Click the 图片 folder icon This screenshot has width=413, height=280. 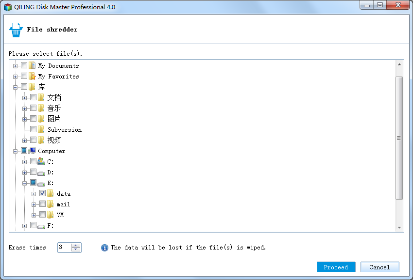pos(41,119)
